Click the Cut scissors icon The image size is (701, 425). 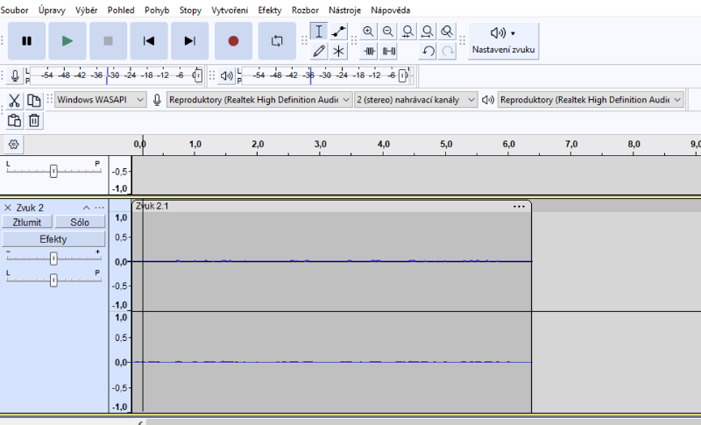point(14,101)
